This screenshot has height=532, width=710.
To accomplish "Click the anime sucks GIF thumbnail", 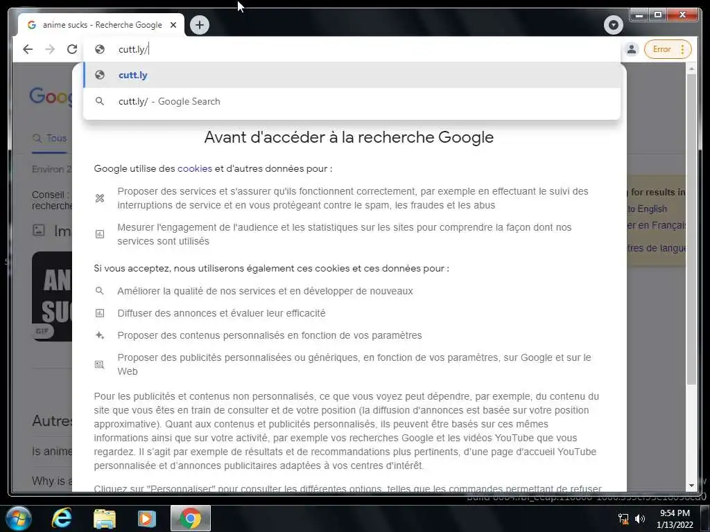I will tap(51, 296).
